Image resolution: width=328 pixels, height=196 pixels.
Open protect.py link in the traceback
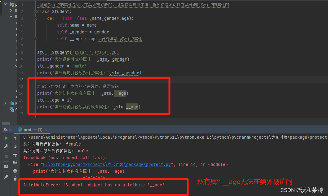107,164
